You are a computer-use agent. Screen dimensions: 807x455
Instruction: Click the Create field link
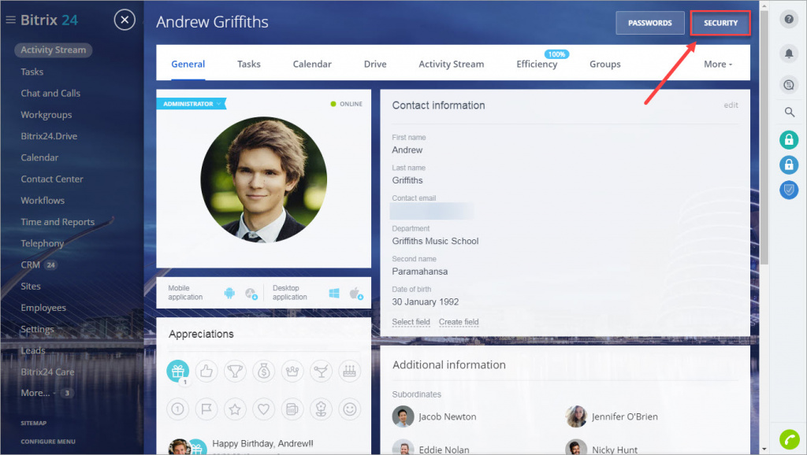coord(459,322)
